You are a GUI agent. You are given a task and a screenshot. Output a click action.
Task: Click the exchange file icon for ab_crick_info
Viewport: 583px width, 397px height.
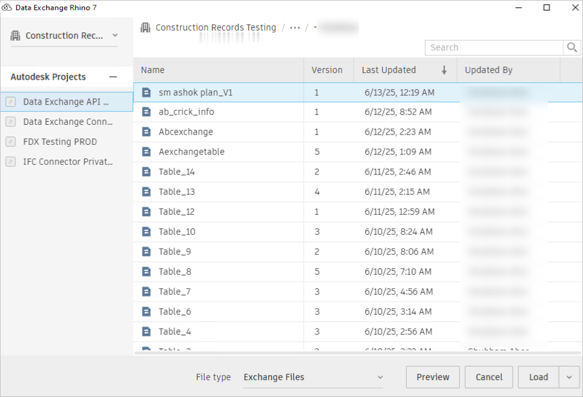146,112
